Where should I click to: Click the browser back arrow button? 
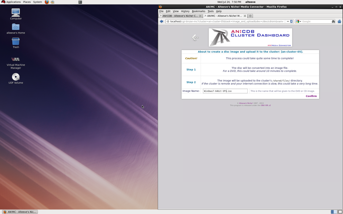[x=161, y=21]
